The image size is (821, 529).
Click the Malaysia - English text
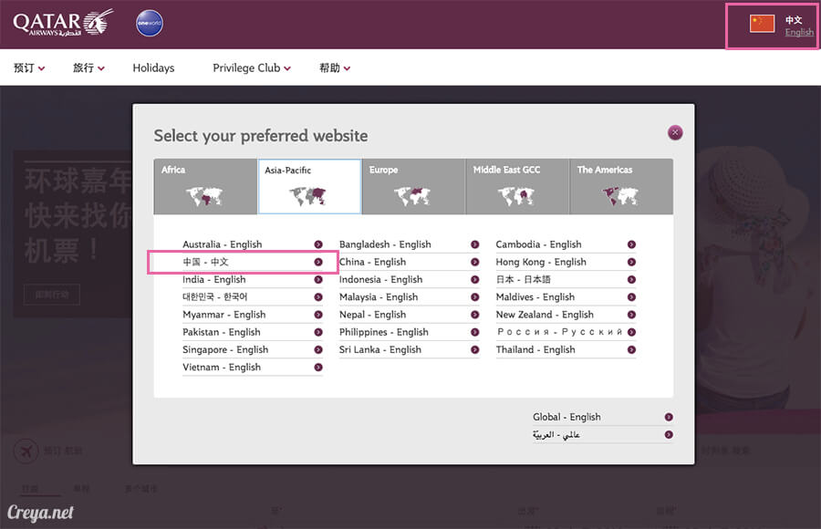pos(379,297)
